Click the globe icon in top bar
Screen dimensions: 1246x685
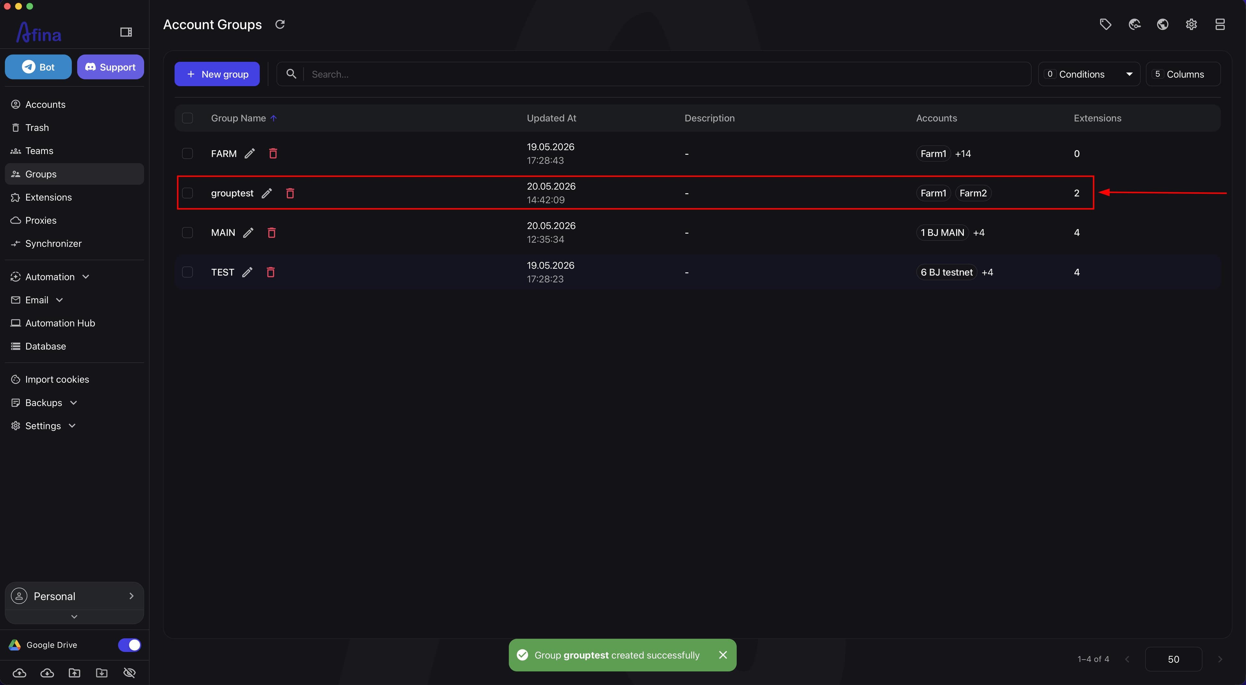1163,24
